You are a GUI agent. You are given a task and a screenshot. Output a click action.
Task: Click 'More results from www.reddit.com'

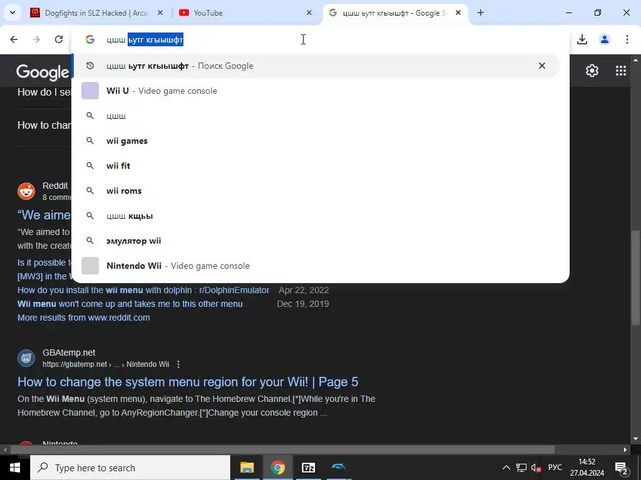pyautogui.click(x=84, y=317)
